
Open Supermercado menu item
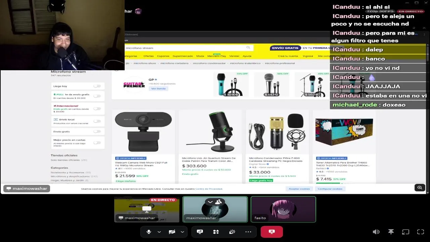click(183, 56)
